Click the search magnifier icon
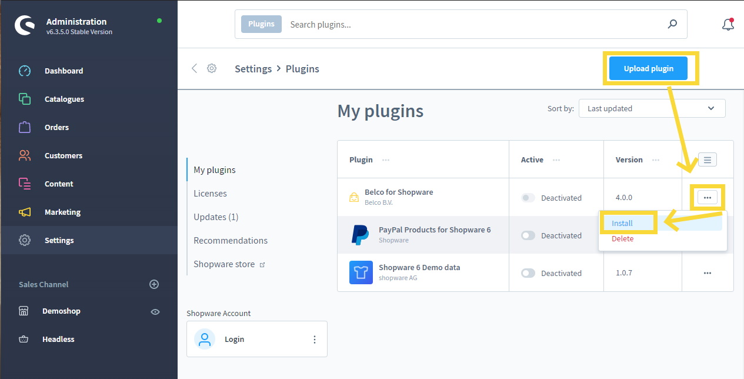 point(672,24)
